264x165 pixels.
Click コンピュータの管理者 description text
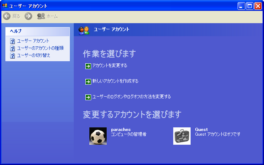point(129,134)
